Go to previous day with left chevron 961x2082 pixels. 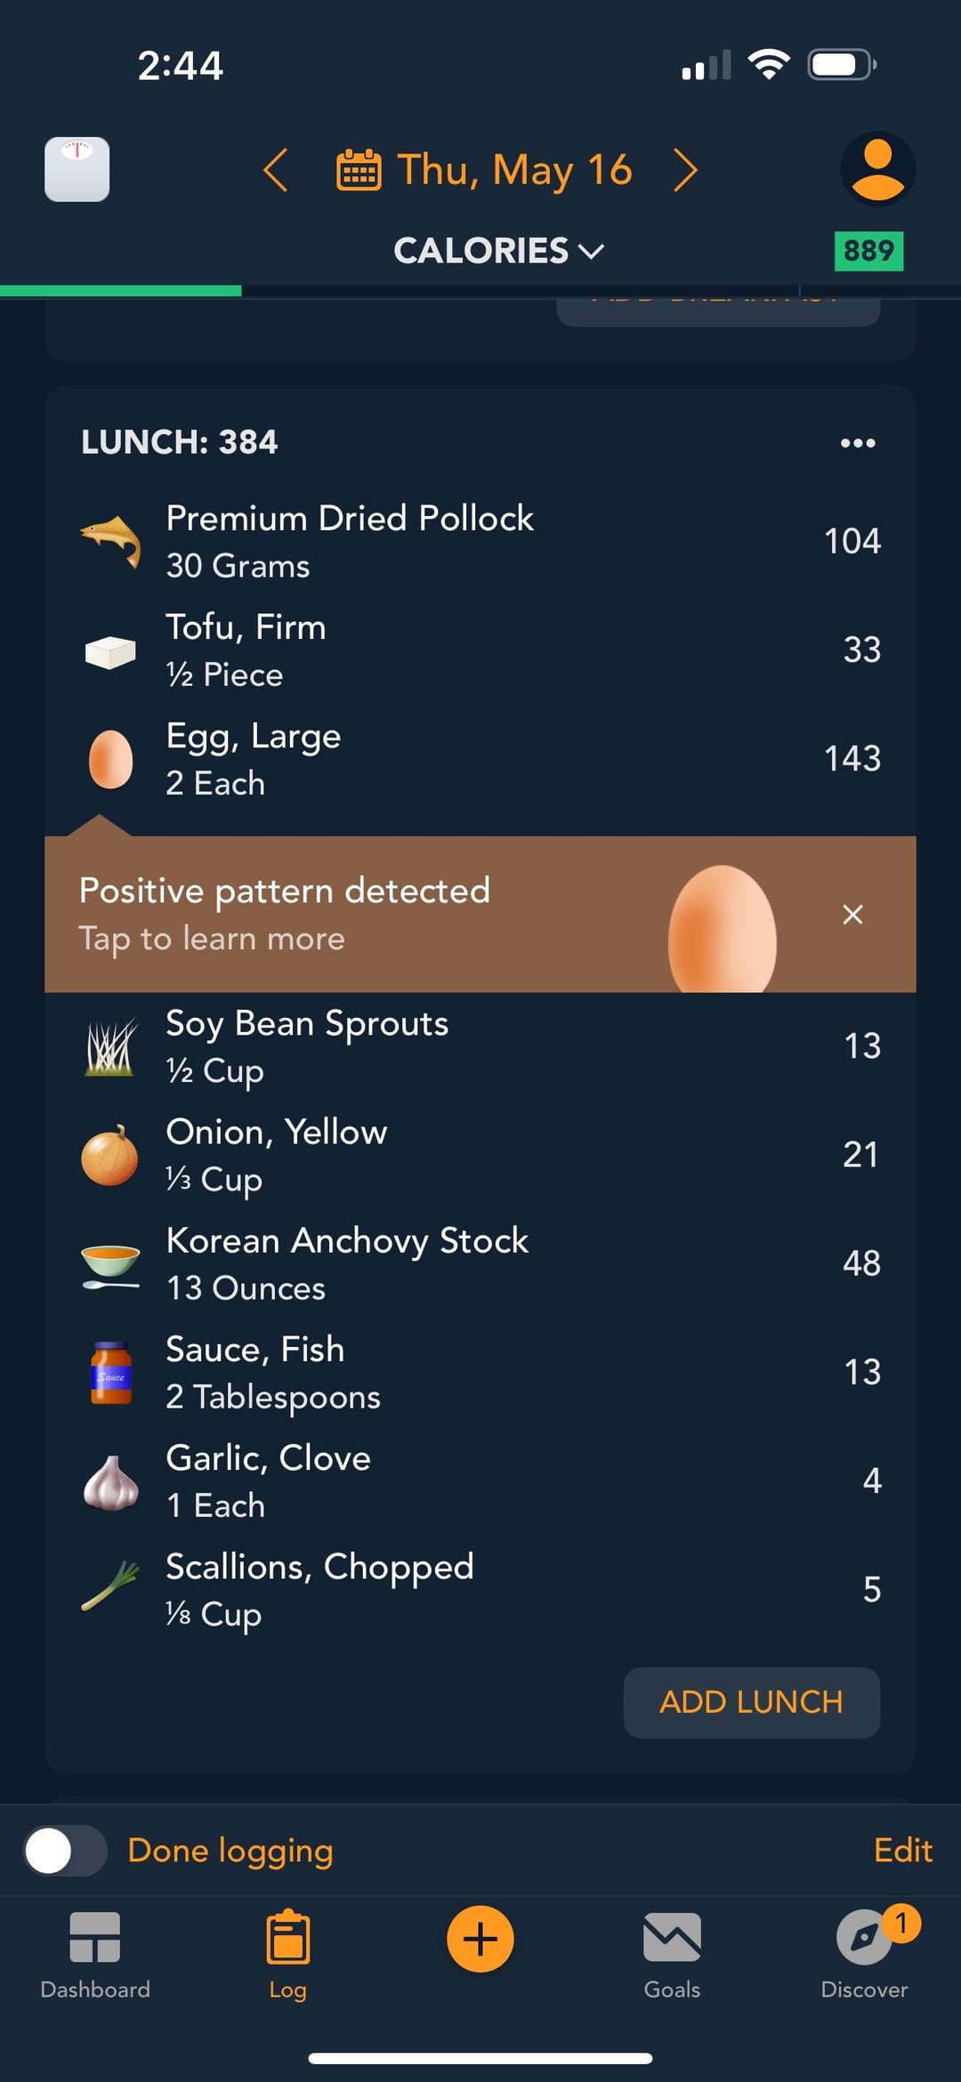coord(276,170)
